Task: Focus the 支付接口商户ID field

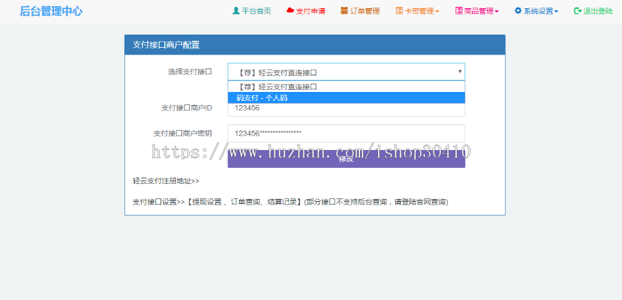Action: (346, 109)
